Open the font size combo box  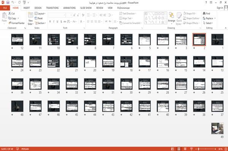pyautogui.click(x=69, y=15)
